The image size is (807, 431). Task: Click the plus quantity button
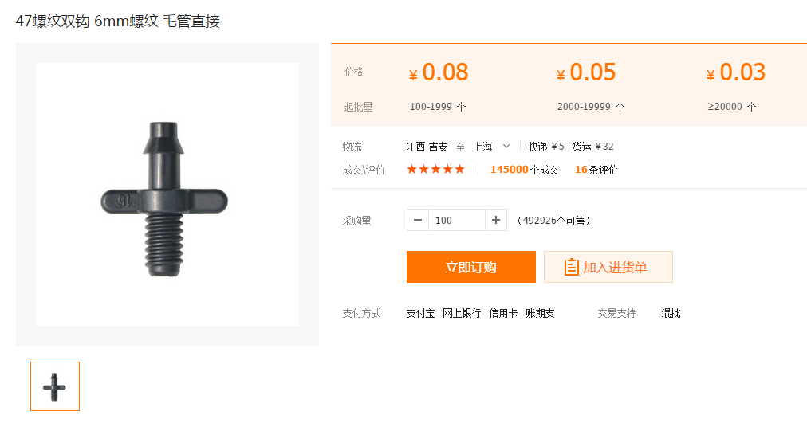coord(495,220)
